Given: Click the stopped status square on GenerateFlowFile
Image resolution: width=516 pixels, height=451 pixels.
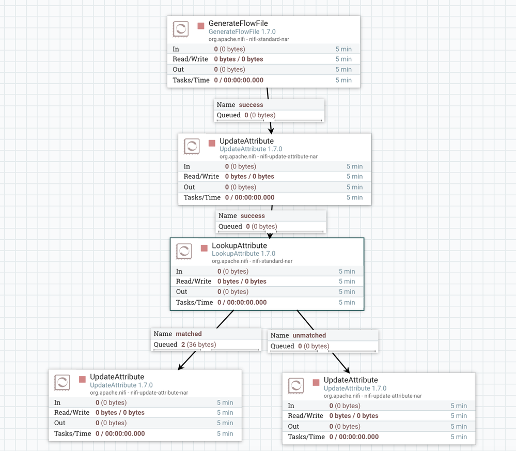Looking at the screenshot, I should [201, 26].
